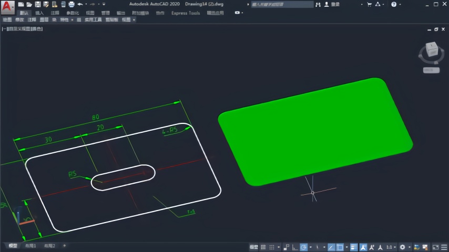Toggle lineweight display in status bar
Viewport: 449px width, 252px height.
point(354,247)
